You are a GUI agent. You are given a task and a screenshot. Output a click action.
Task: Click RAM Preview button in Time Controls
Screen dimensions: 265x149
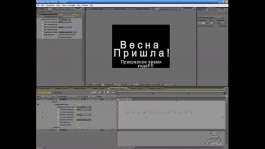[x=226, y=13]
